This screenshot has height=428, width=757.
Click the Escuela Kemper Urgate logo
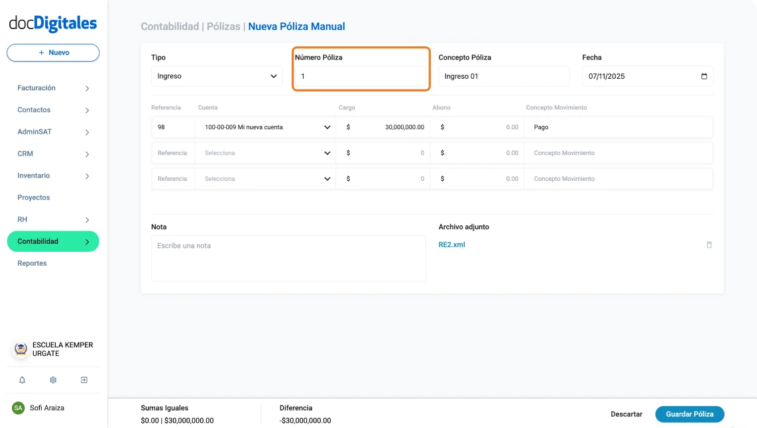(21, 349)
